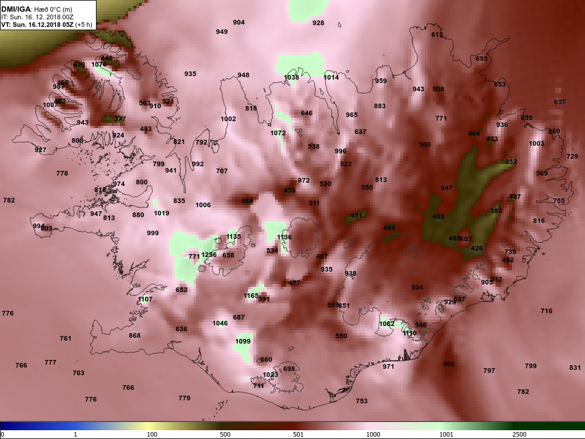585x439 pixels.
Task: Select the map value 439
Action: (79, 64)
